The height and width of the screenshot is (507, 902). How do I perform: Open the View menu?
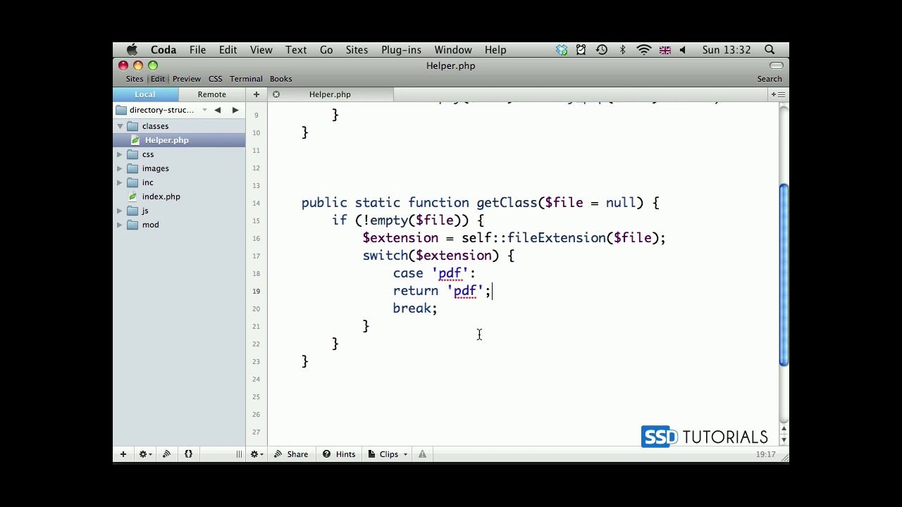261,50
